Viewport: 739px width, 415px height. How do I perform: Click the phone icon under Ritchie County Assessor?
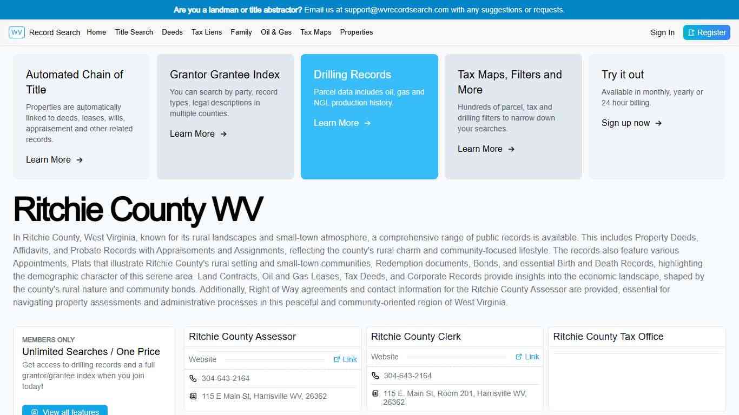click(193, 378)
